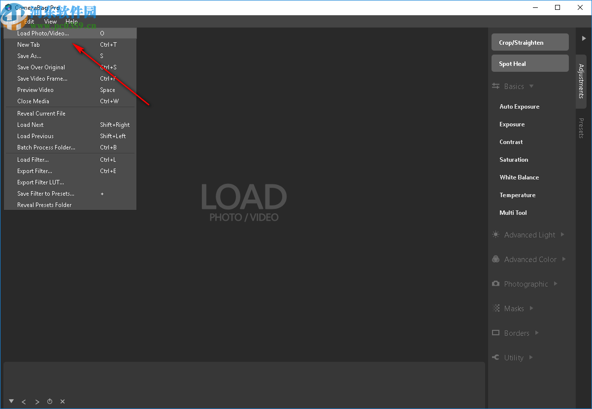Viewport: 592px width, 409px height.
Task: Click the right chevron in bottom tray
Action: pos(37,402)
